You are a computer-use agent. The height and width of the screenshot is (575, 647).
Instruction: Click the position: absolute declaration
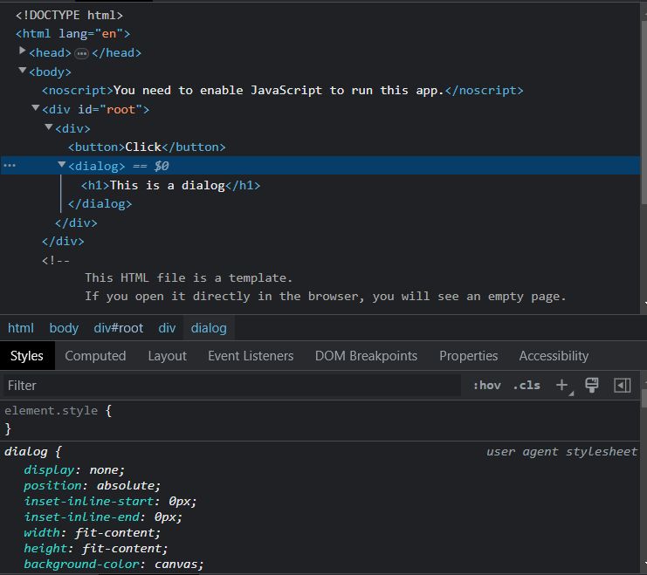pos(92,485)
